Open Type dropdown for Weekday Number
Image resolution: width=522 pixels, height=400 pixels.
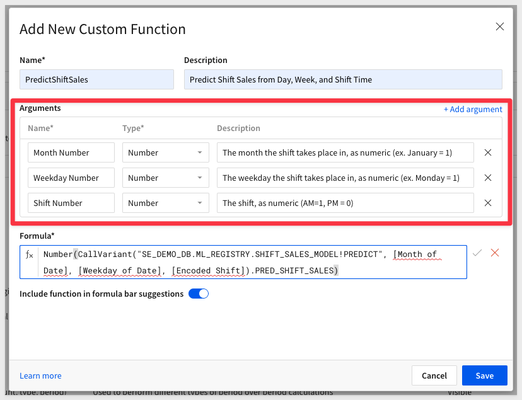(x=165, y=178)
